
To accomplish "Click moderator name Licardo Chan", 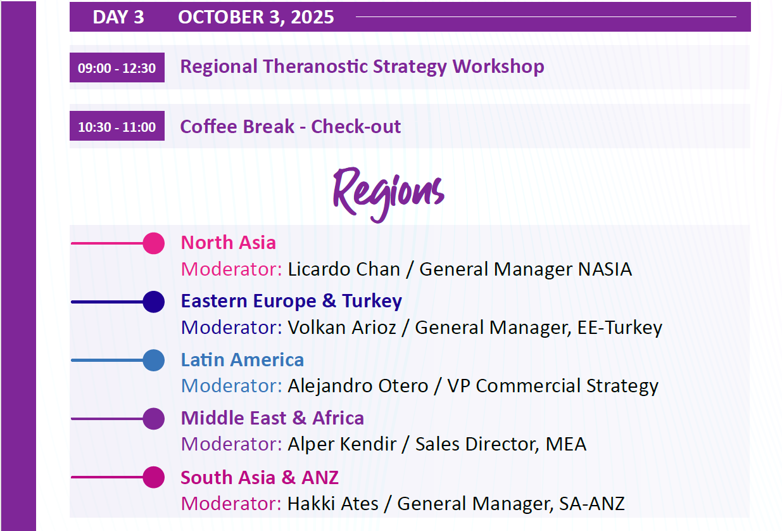I will tap(344, 269).
